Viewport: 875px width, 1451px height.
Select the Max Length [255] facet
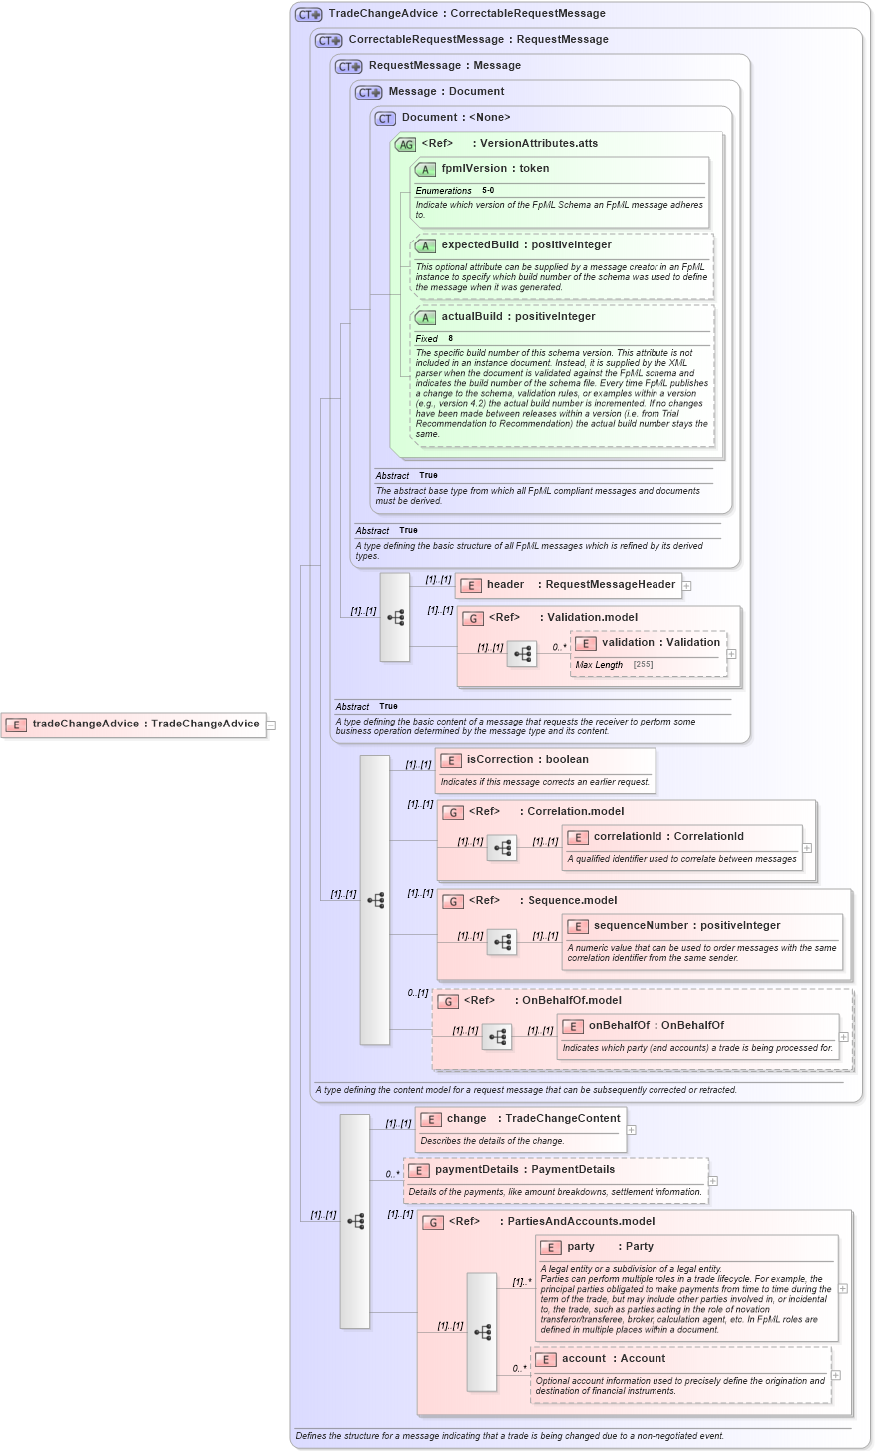(x=614, y=665)
